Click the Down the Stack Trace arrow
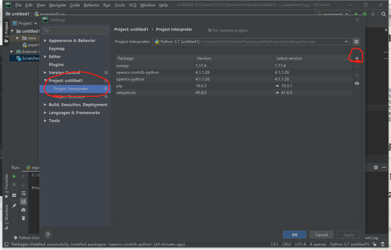The width and height of the screenshot is (391, 250). pos(23,185)
